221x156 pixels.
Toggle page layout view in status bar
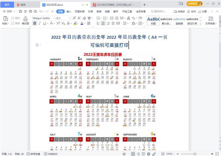point(133,154)
